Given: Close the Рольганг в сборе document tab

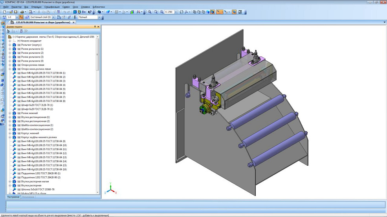Looking at the screenshot, I should pyautogui.click(x=73, y=22).
